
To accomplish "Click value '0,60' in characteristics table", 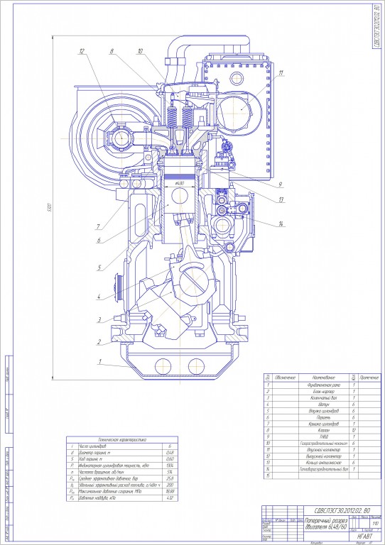I will pos(170,459).
